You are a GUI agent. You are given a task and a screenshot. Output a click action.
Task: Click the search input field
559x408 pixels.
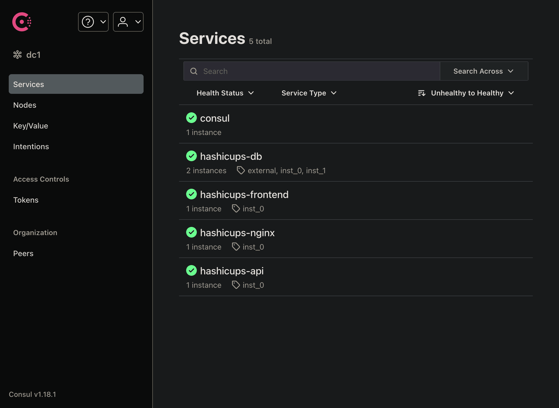point(312,71)
